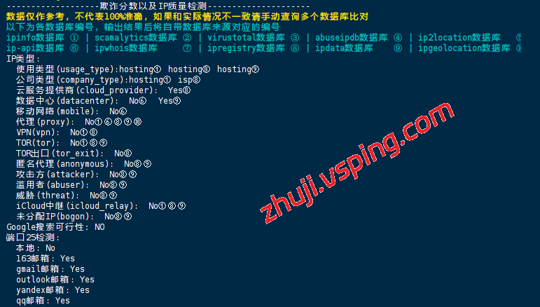Viewport: 540px width, 307px height.
Task: Click the ipinfo数据库 label
Action: click(x=36, y=38)
